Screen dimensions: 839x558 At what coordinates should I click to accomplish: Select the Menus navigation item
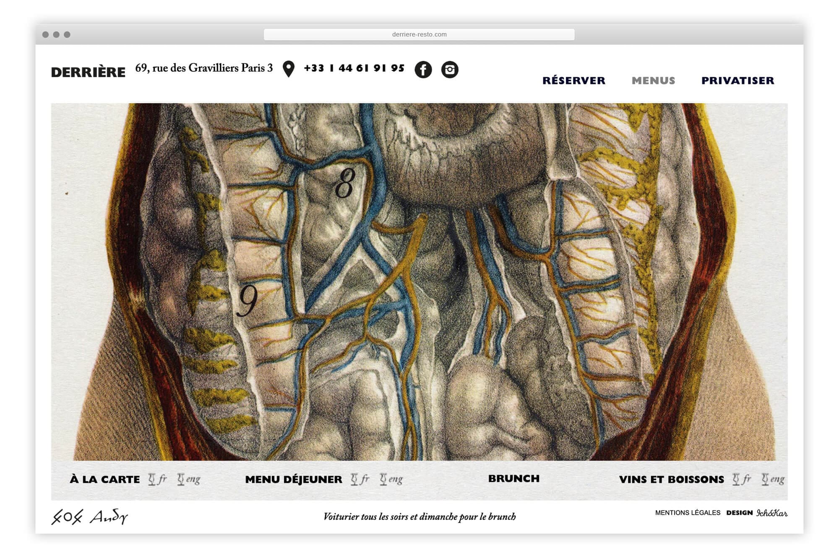[x=653, y=81]
